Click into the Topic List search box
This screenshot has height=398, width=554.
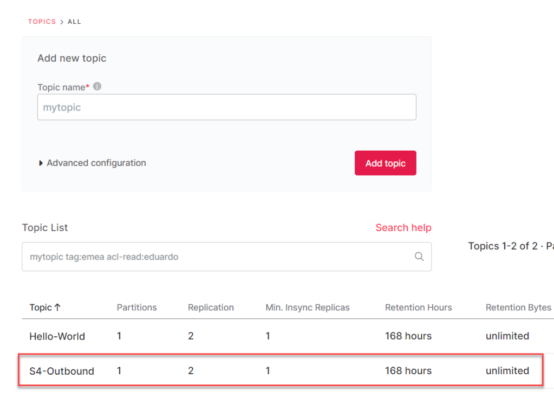coord(217,257)
